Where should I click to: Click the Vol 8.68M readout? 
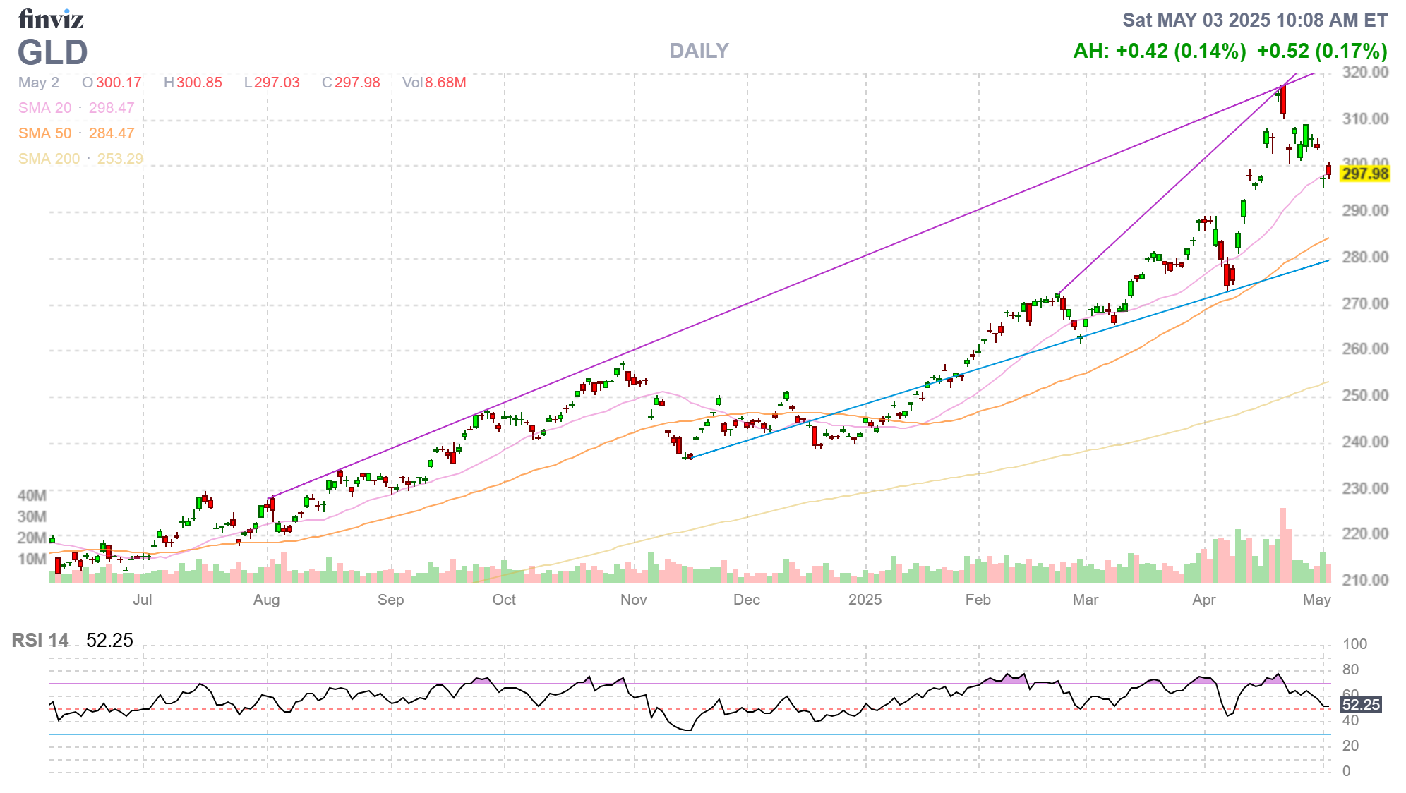tap(434, 83)
